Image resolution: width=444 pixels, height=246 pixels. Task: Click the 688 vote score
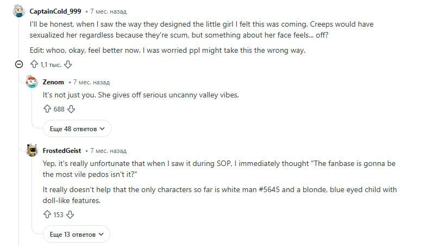[x=59, y=109]
